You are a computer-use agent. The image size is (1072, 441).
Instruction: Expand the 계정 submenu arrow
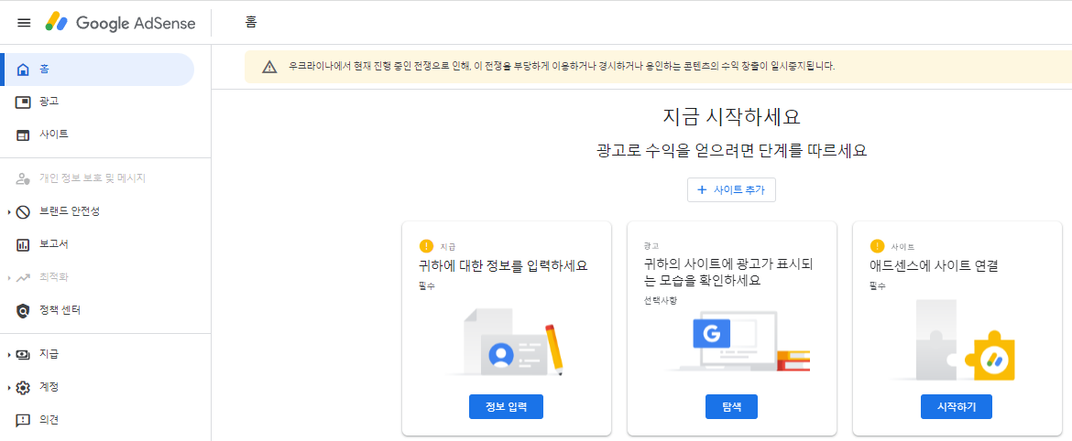click(9, 388)
